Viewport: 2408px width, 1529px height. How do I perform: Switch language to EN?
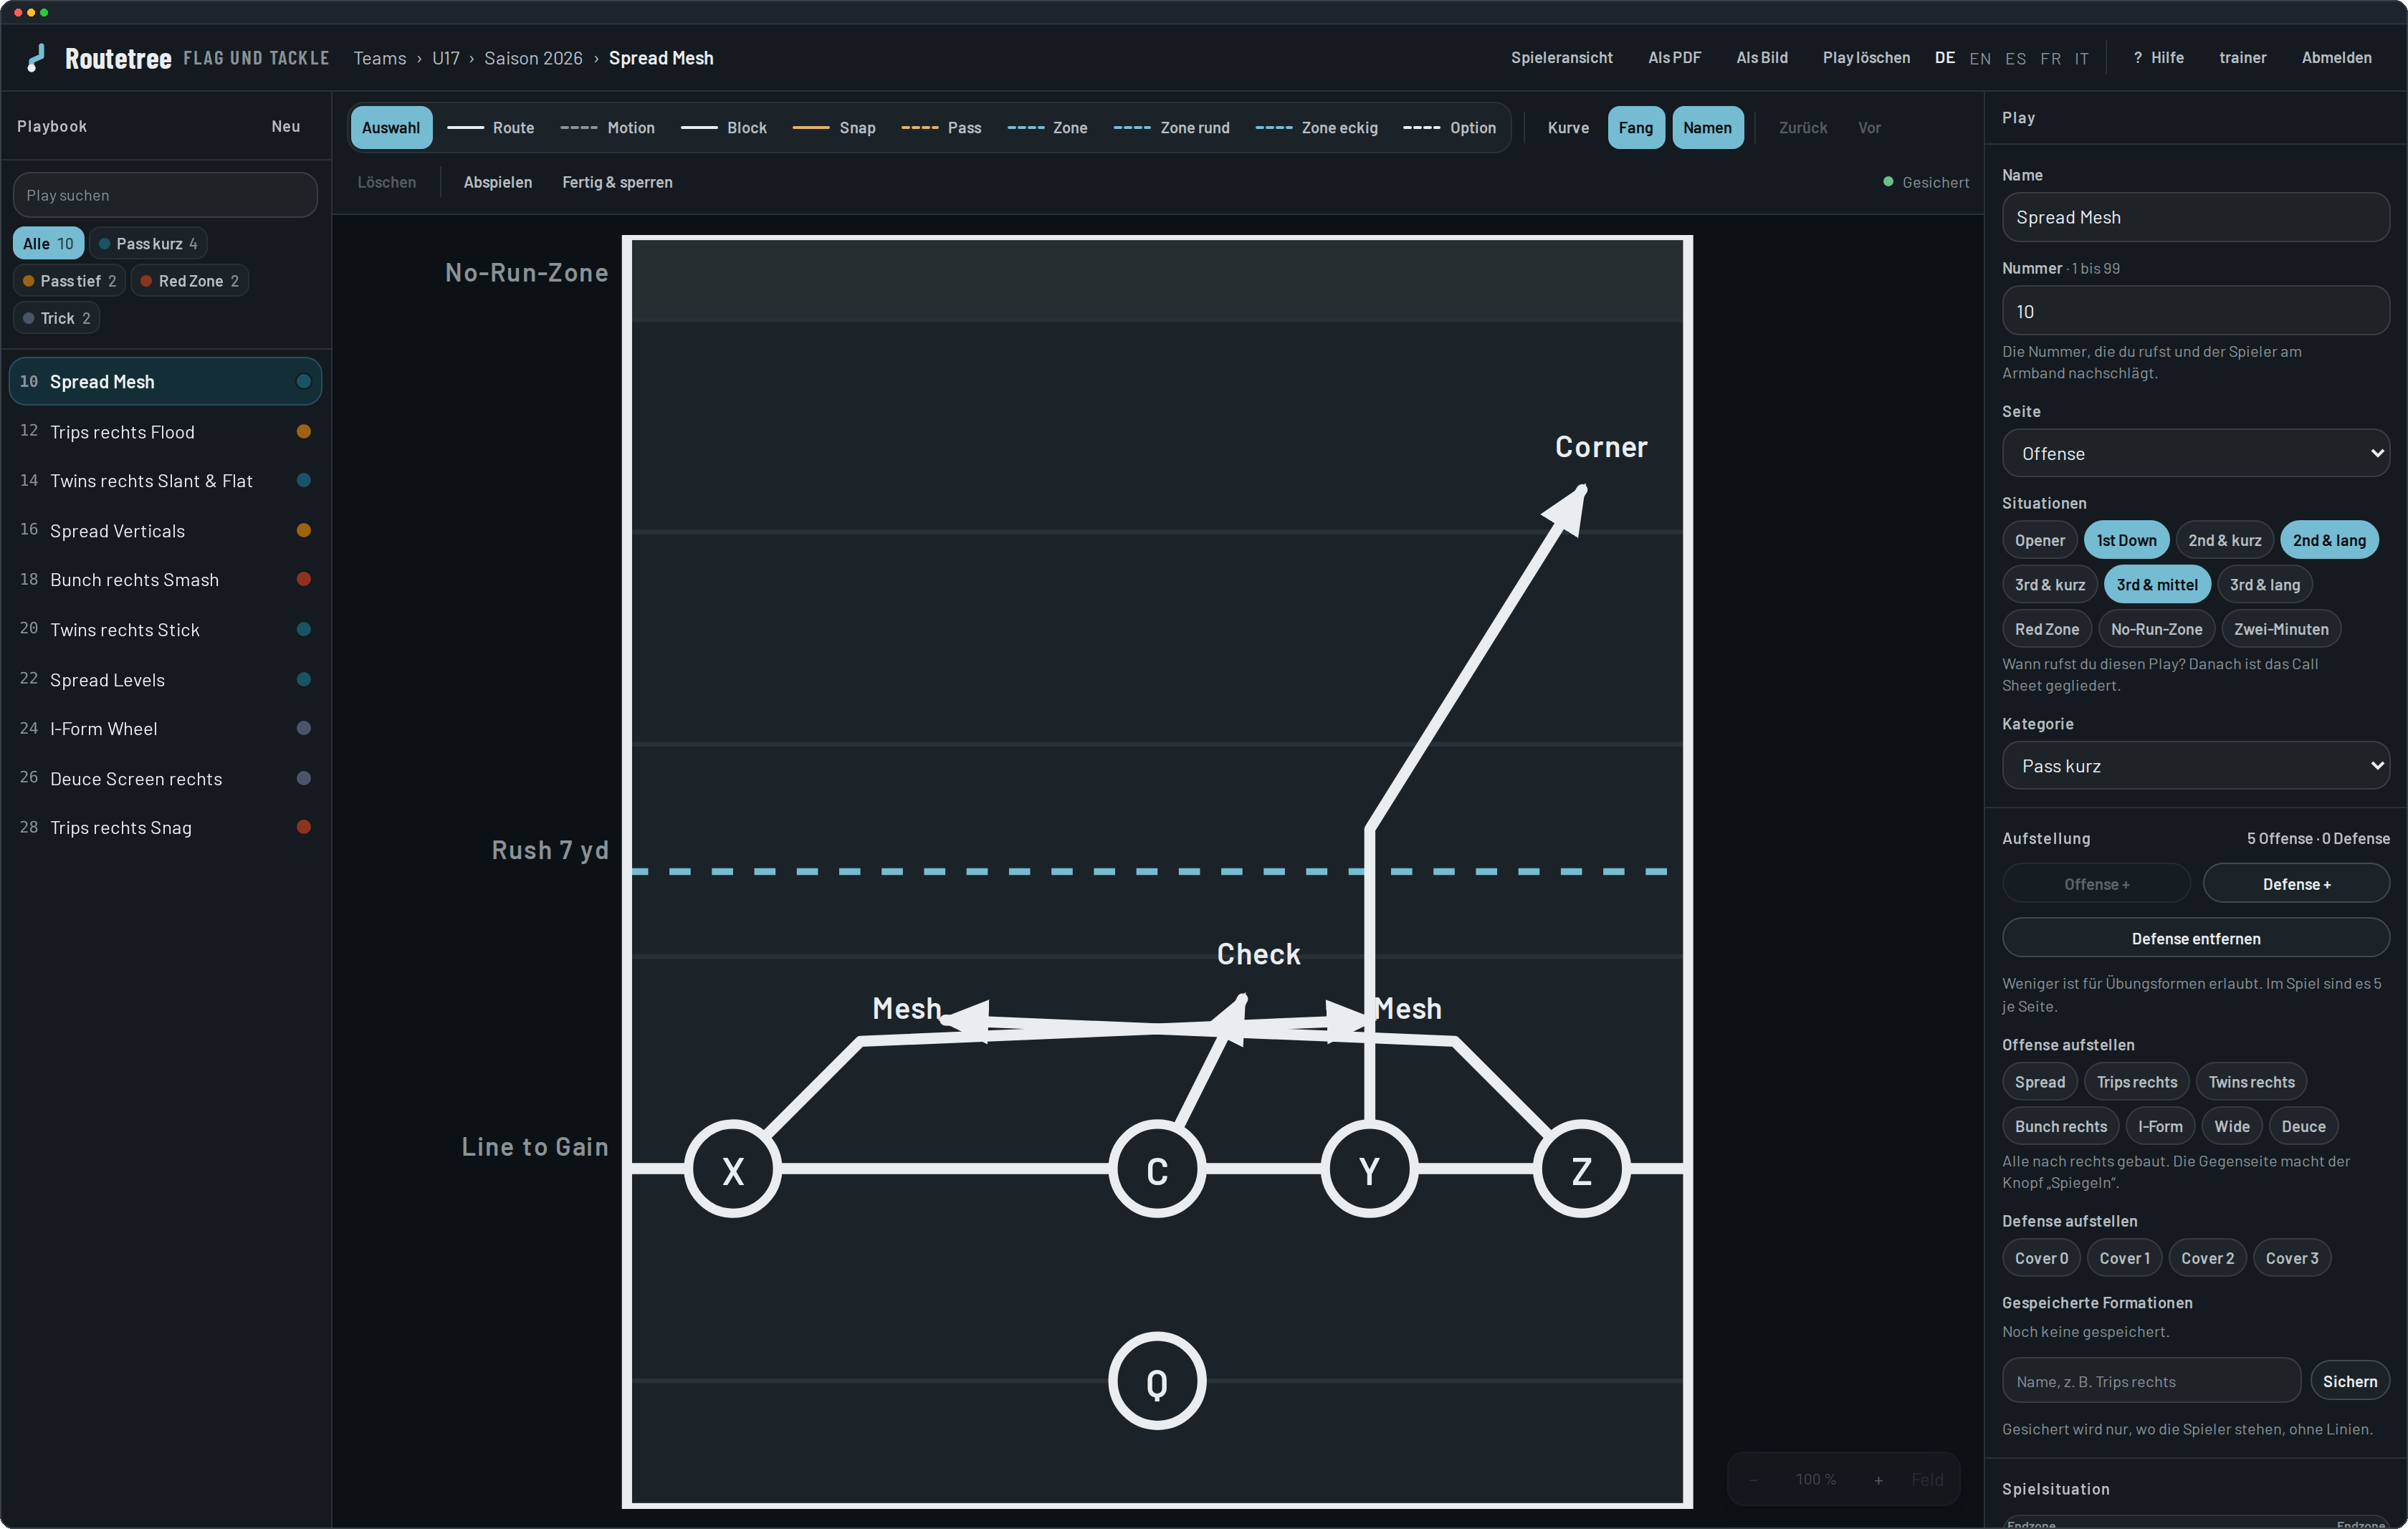point(1979,58)
